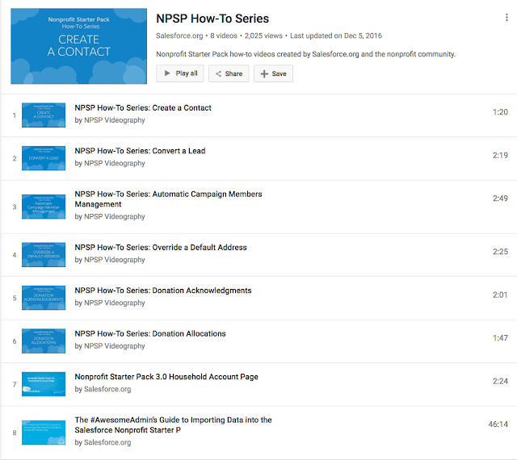Open Donation Acknowledgments video title

click(x=163, y=291)
